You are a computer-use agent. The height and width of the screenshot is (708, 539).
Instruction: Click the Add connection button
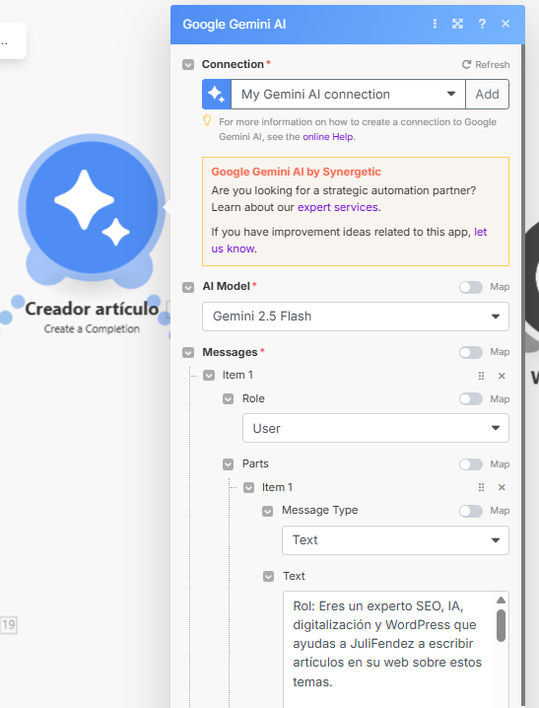487,95
